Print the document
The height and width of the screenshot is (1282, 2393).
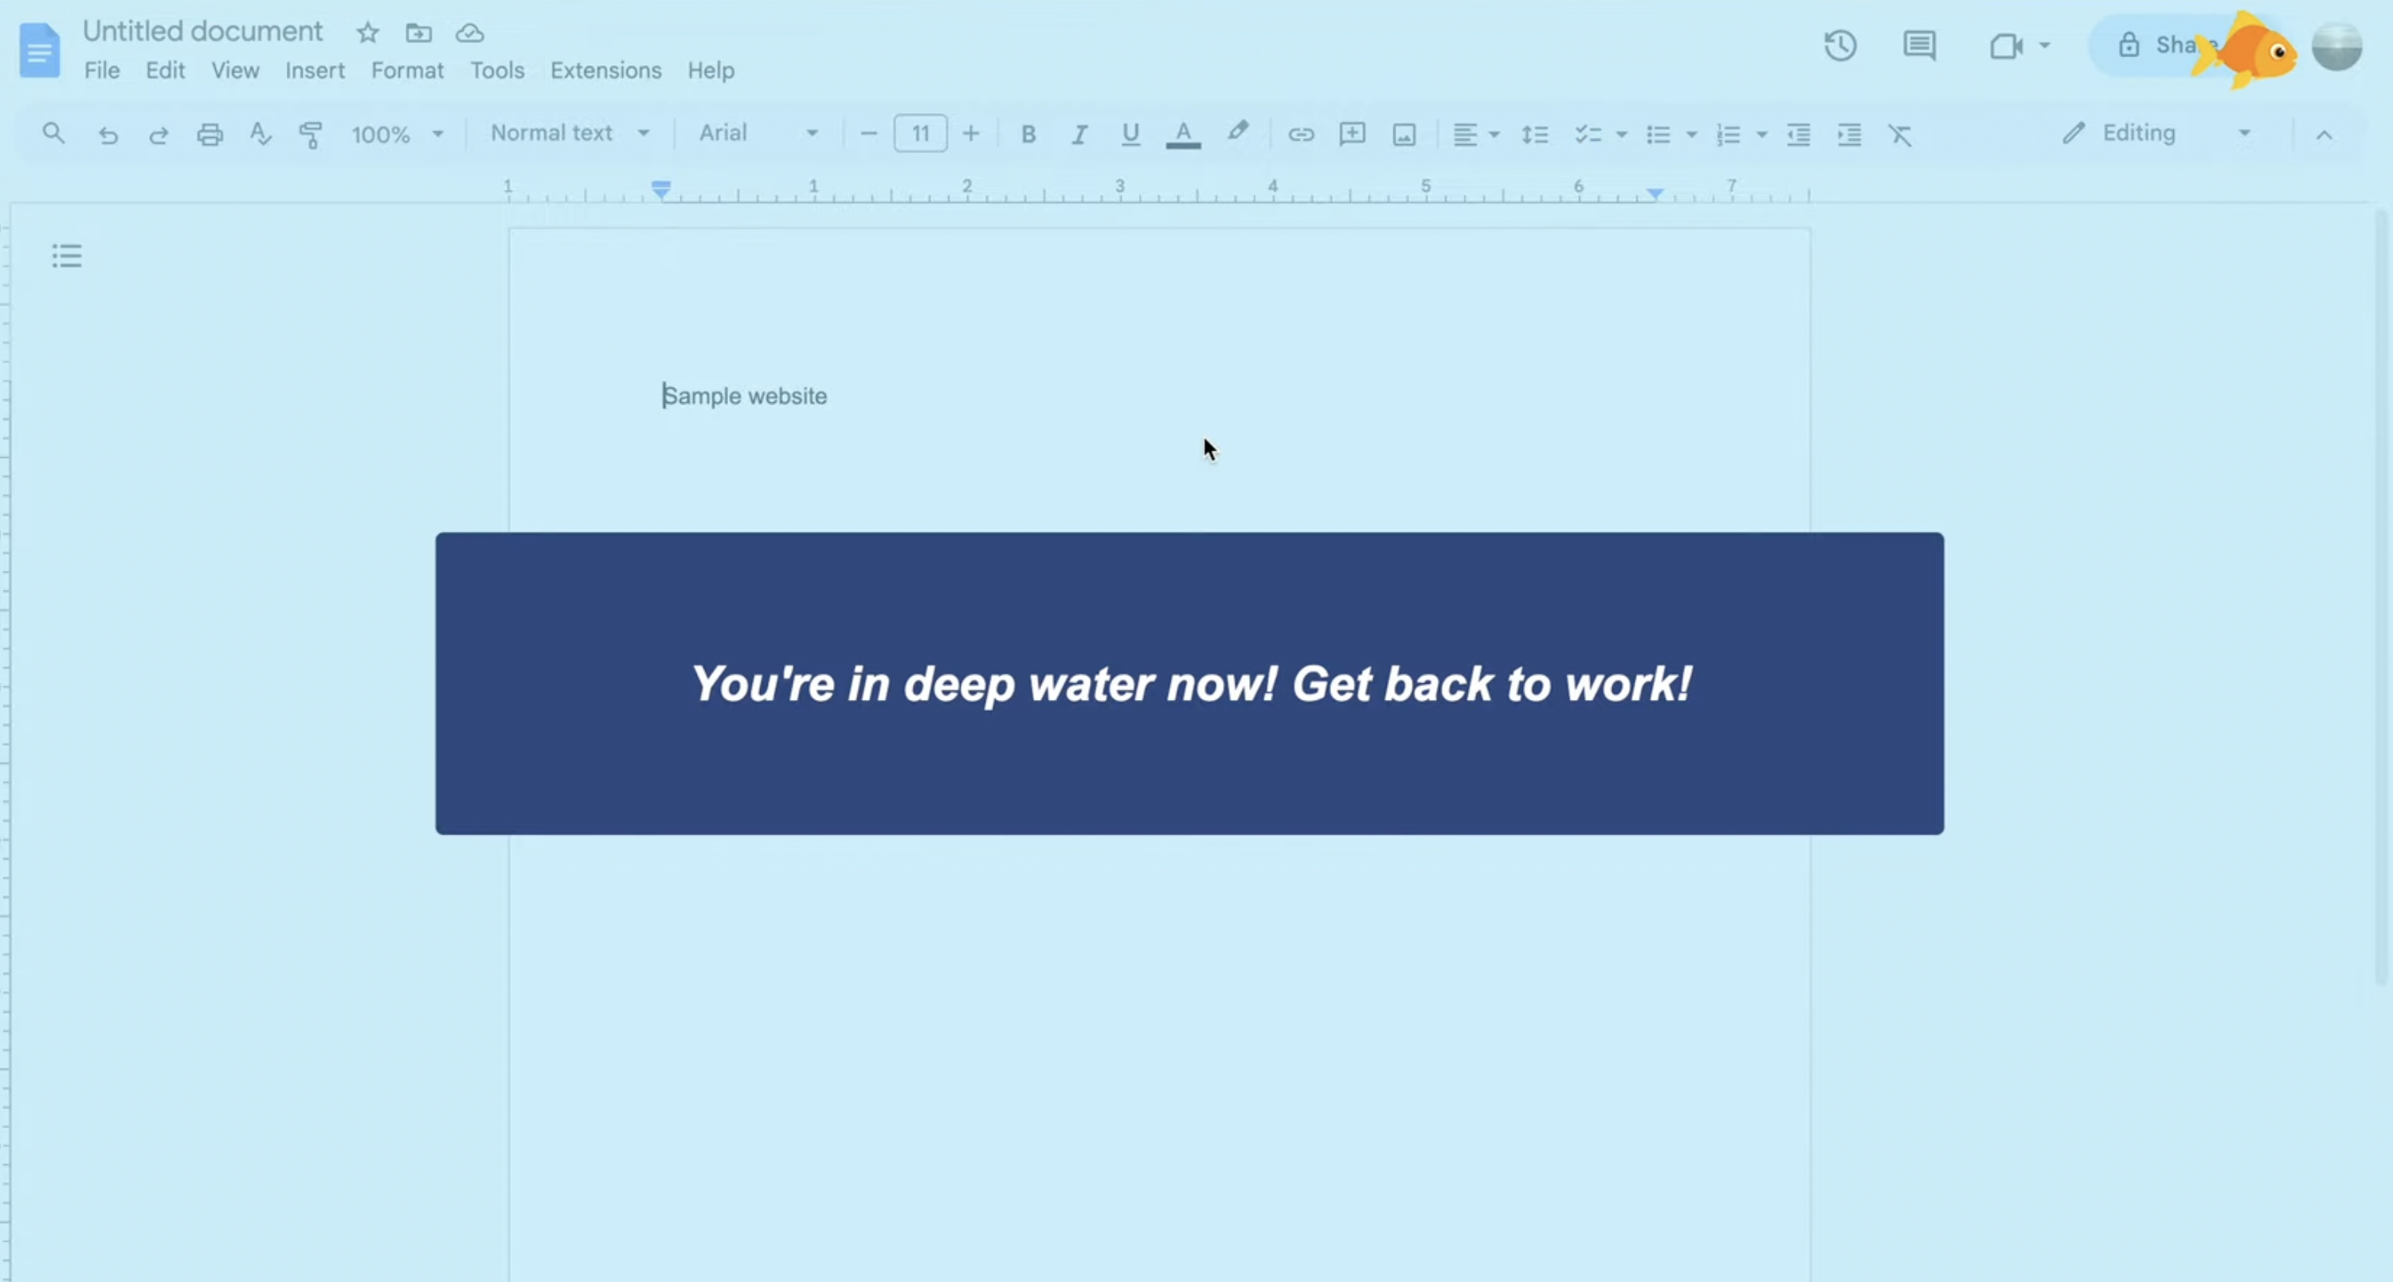(210, 135)
